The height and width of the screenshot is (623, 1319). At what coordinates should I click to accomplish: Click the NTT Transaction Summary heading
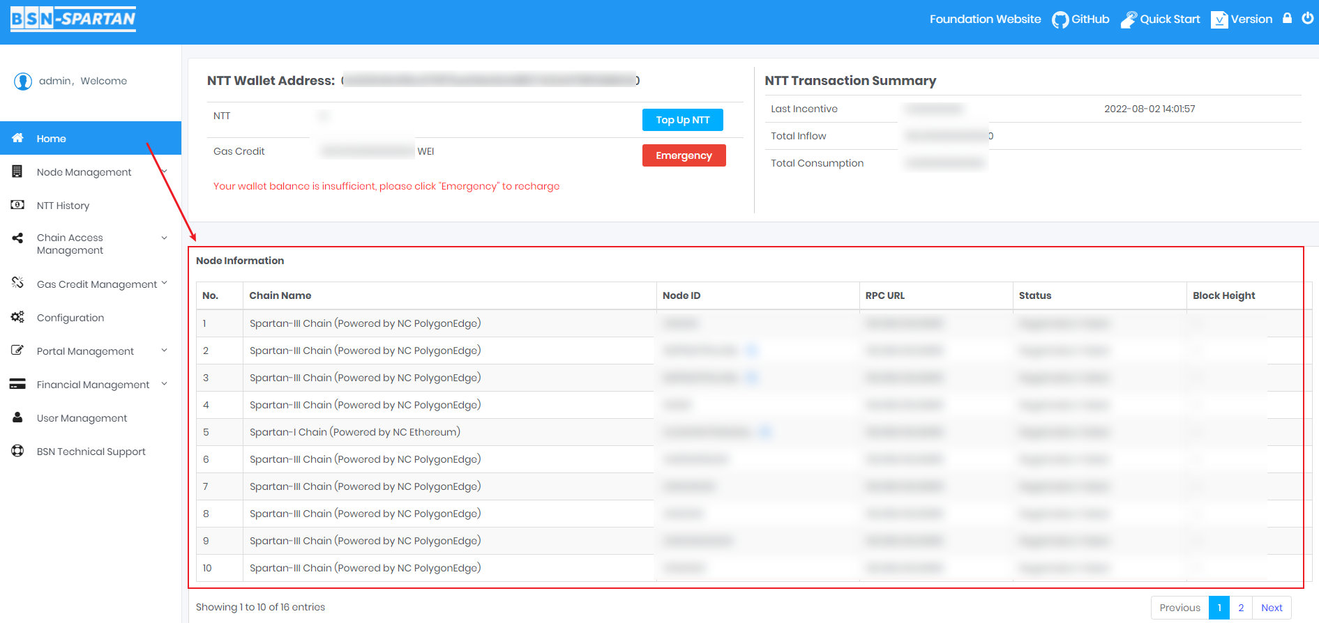point(850,81)
